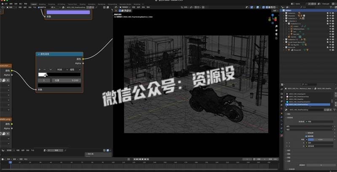Open the Object Data green triangle tab
Image resolution: width=337 pixels, height=172 pixels.
pyautogui.click(x=281, y=132)
